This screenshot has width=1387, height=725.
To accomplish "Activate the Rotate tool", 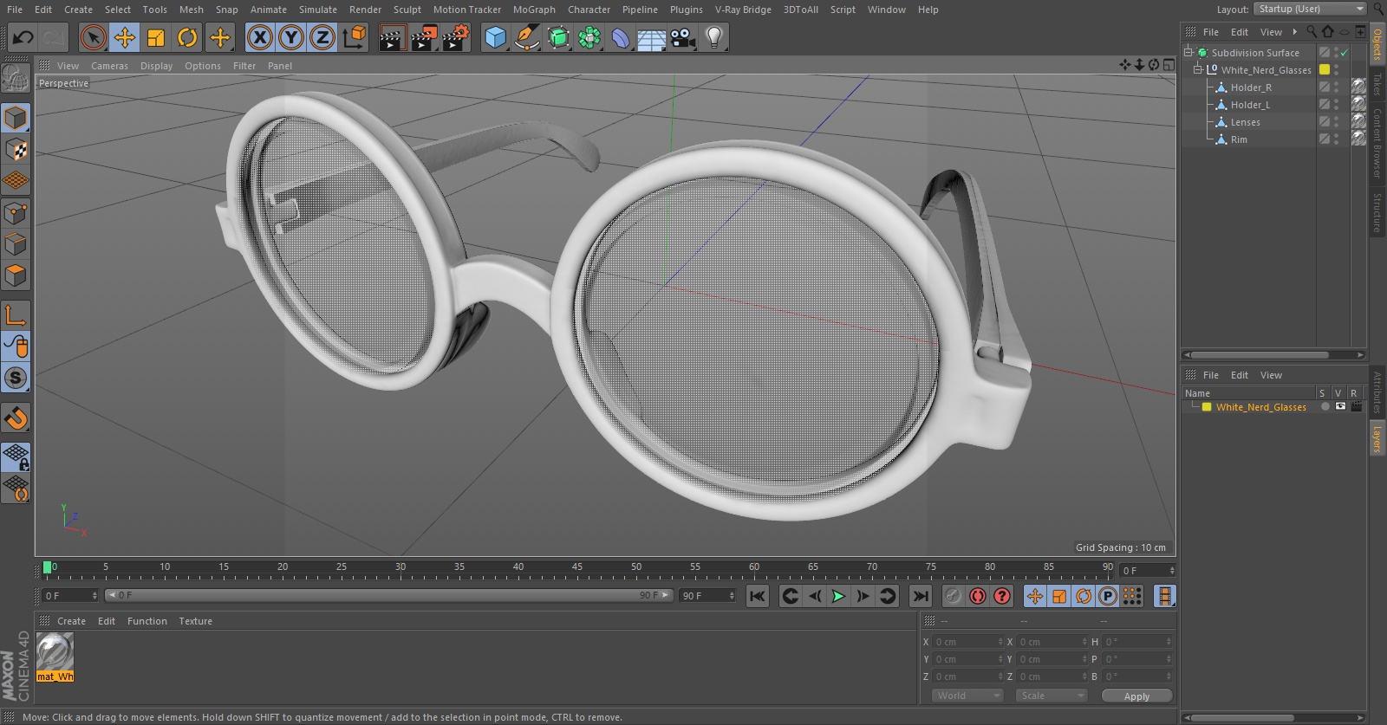I will click(187, 37).
